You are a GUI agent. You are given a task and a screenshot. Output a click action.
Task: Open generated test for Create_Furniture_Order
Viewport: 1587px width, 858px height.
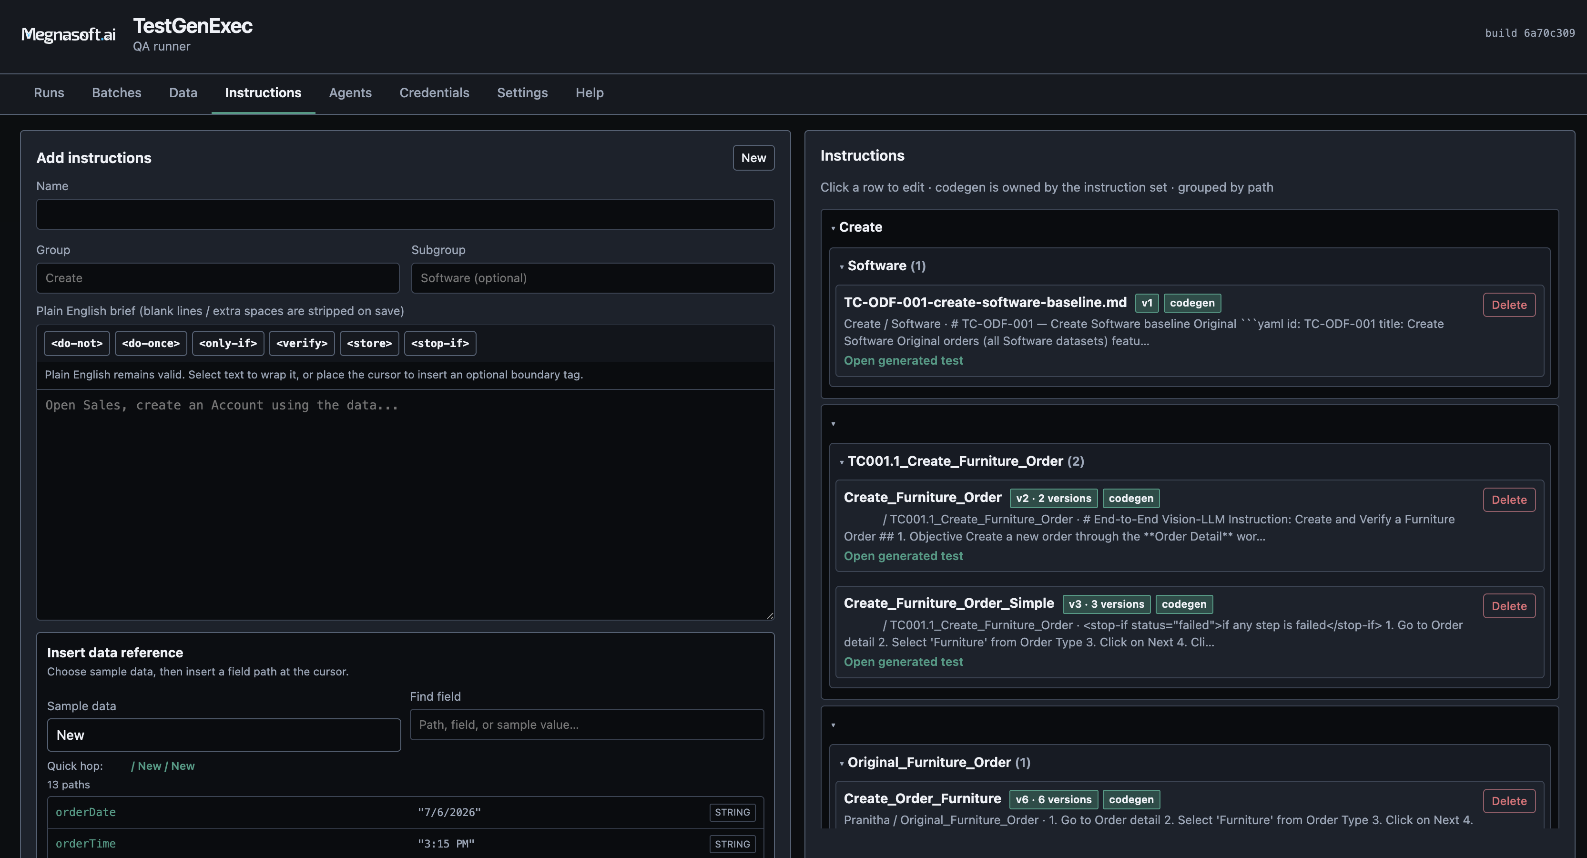pyautogui.click(x=903, y=556)
